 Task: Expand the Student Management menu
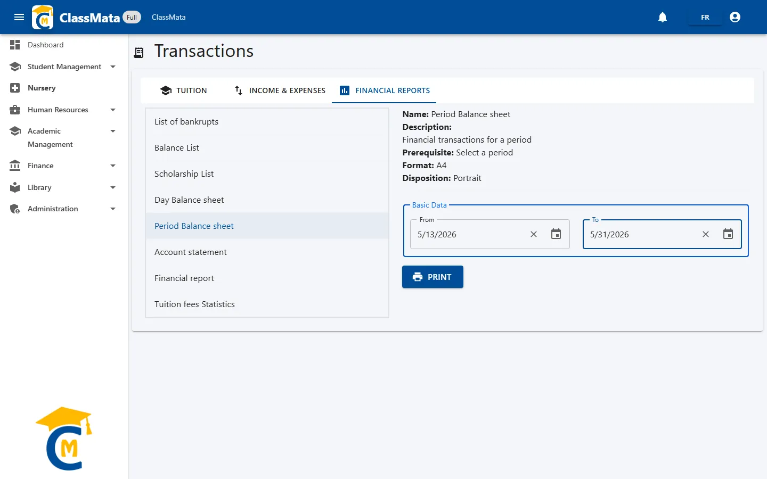pyautogui.click(x=64, y=67)
